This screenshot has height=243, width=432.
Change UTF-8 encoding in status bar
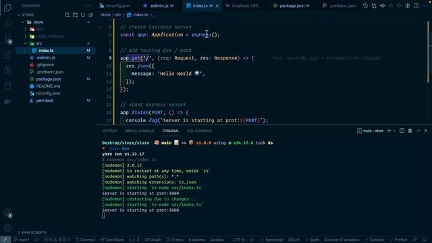[x=238, y=240]
